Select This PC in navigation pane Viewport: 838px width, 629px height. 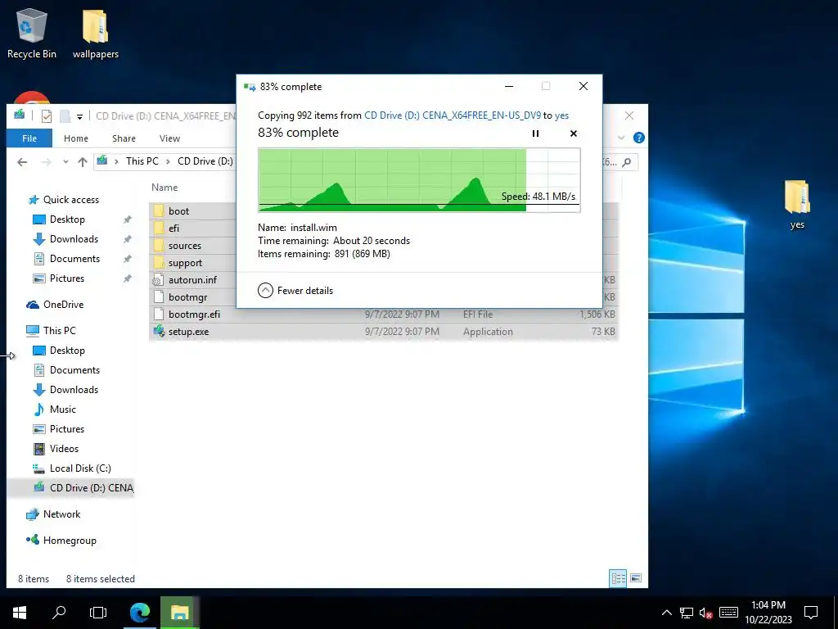pos(59,331)
